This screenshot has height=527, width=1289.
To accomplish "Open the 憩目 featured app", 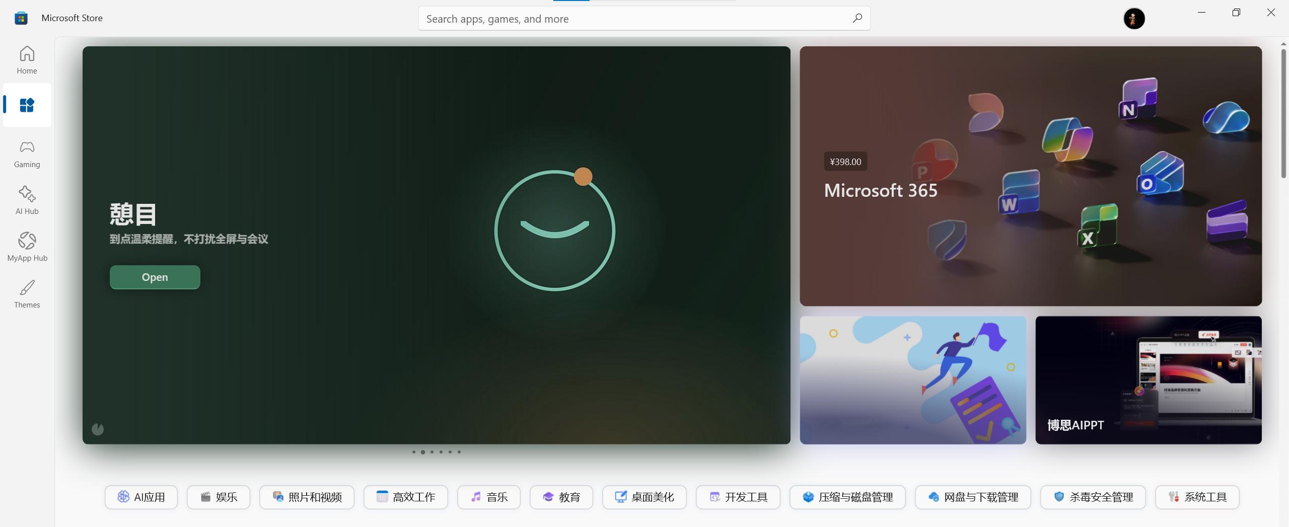I will (x=155, y=277).
